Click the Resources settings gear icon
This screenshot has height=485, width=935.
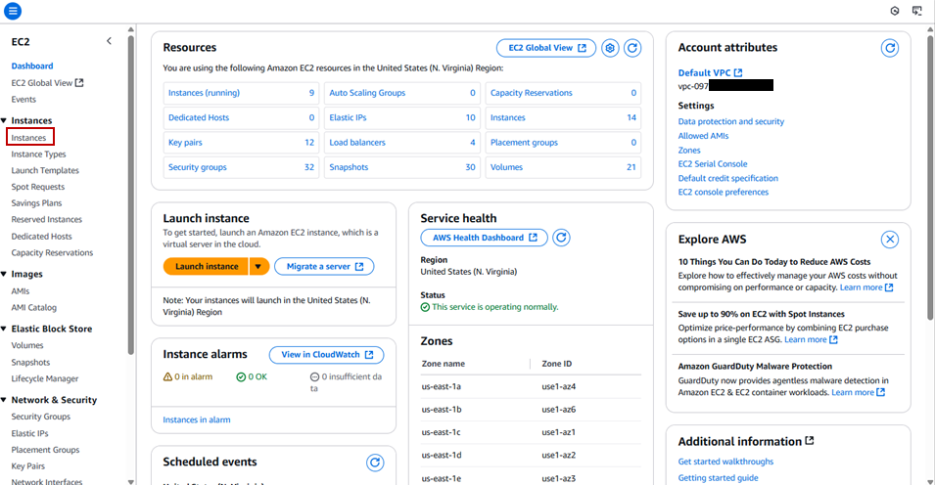[x=610, y=48]
